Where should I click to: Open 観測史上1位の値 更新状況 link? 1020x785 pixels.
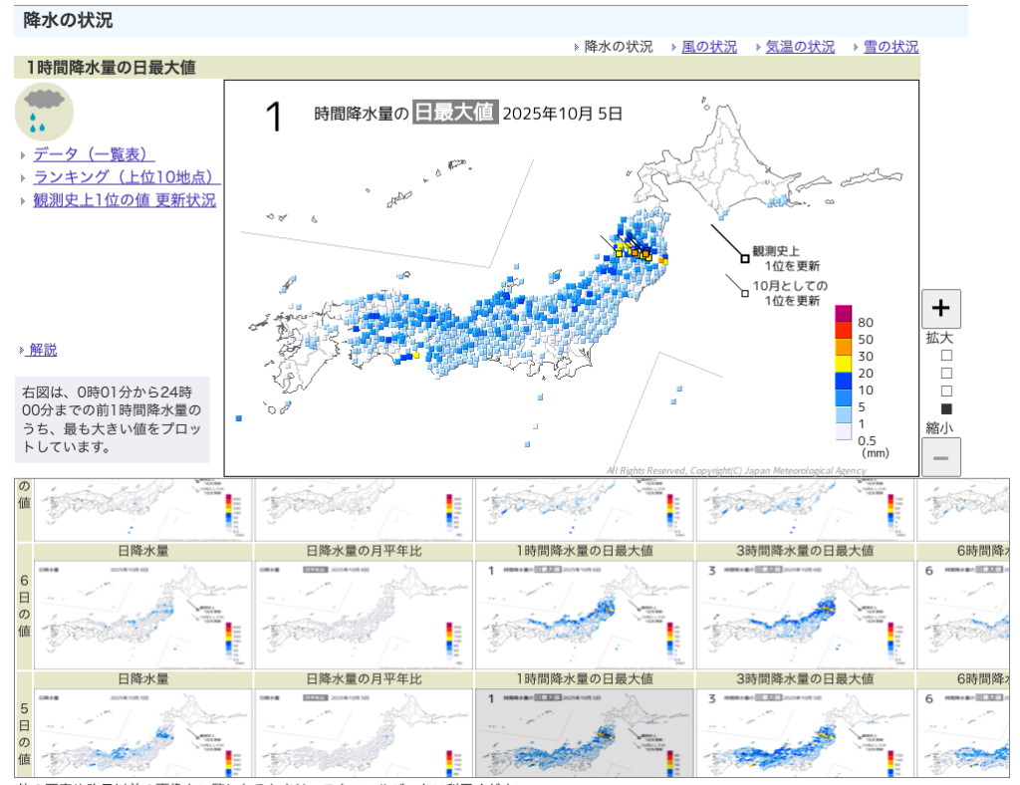pos(125,200)
